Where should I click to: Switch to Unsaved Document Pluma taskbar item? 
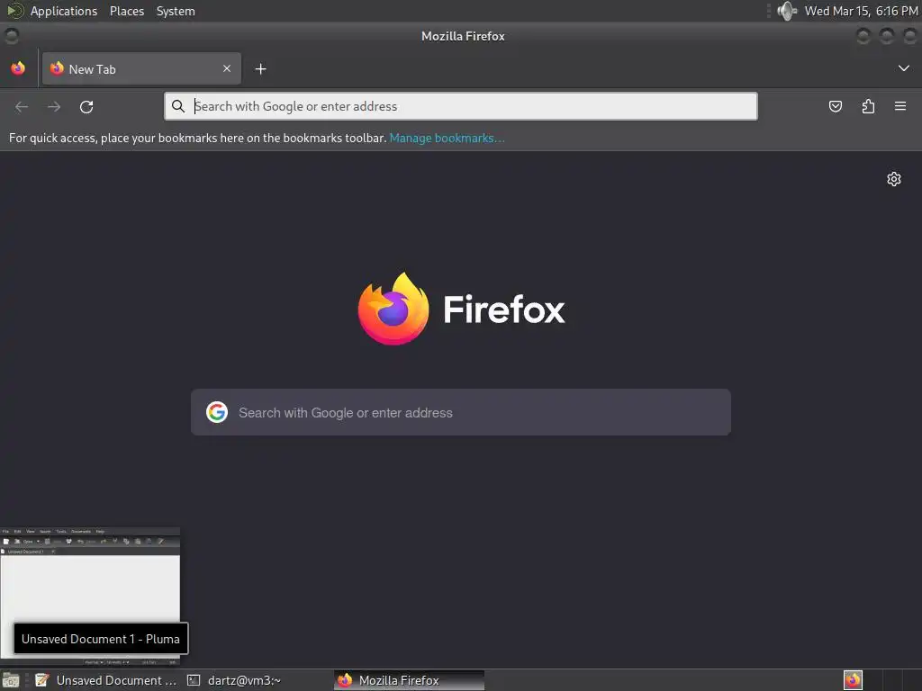106,680
